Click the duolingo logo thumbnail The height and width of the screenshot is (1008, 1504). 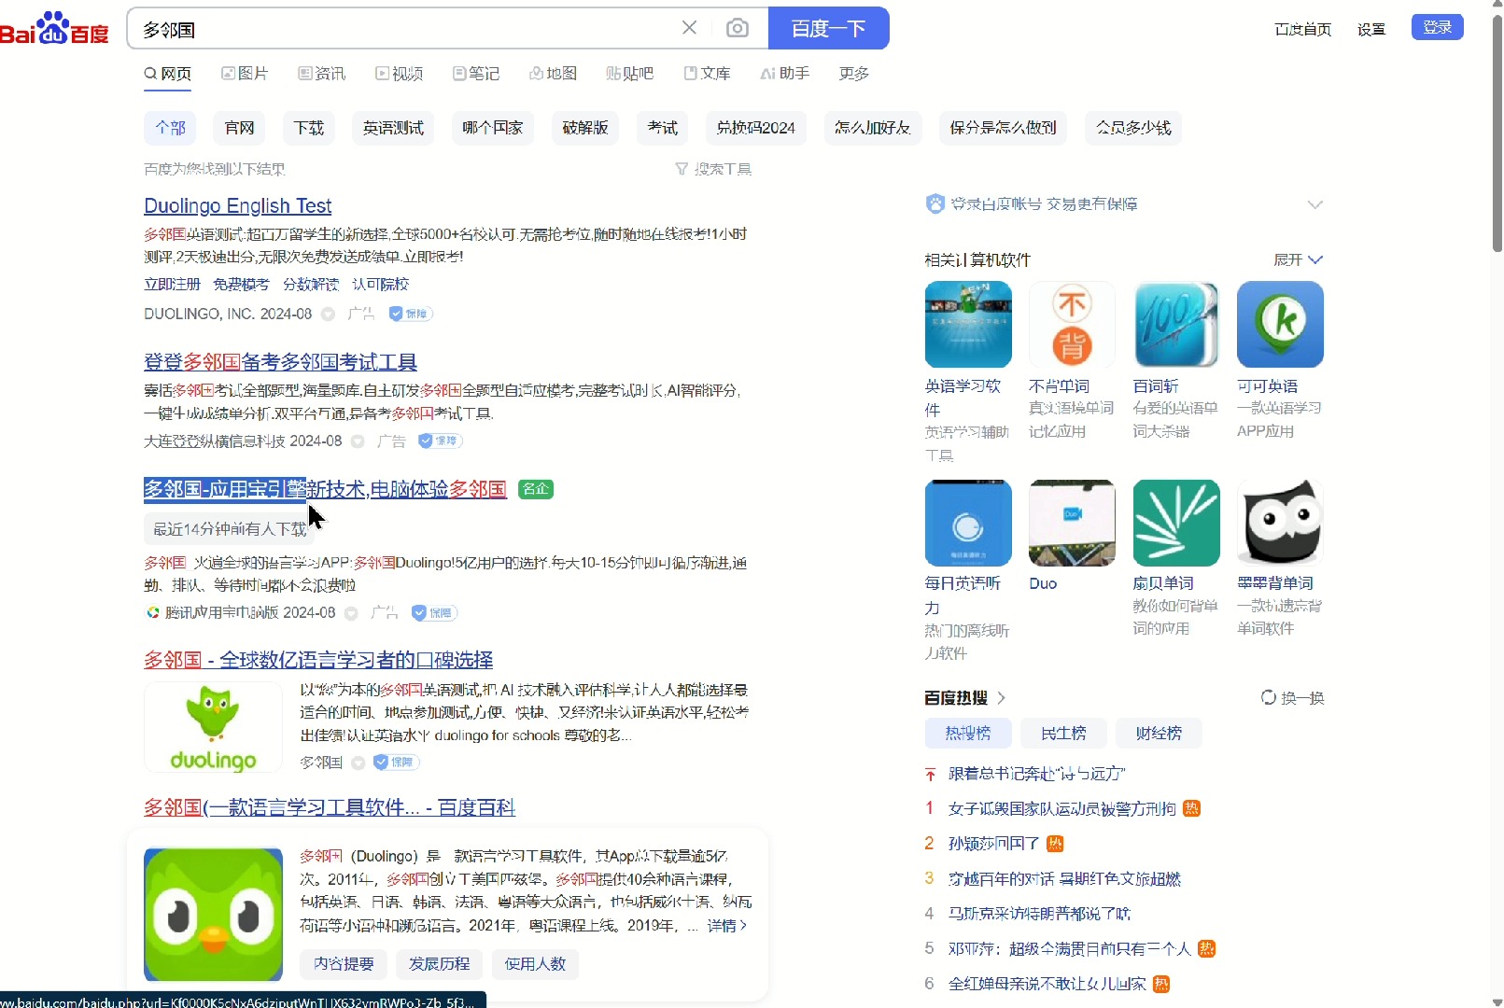coord(213,727)
